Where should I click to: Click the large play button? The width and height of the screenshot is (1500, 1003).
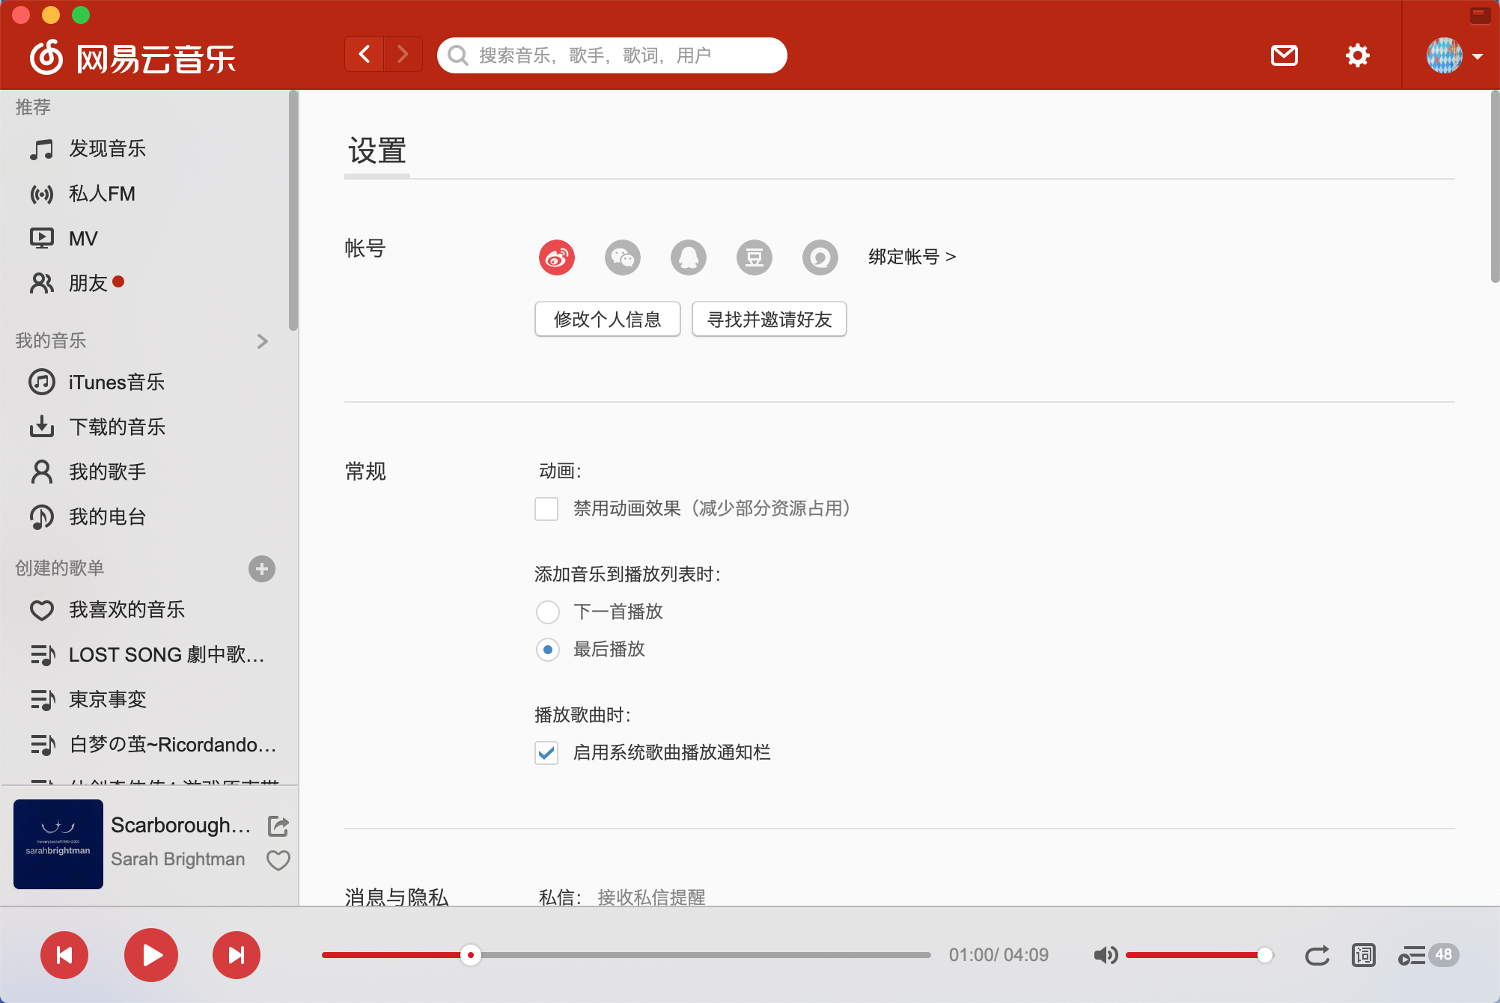coord(151,955)
